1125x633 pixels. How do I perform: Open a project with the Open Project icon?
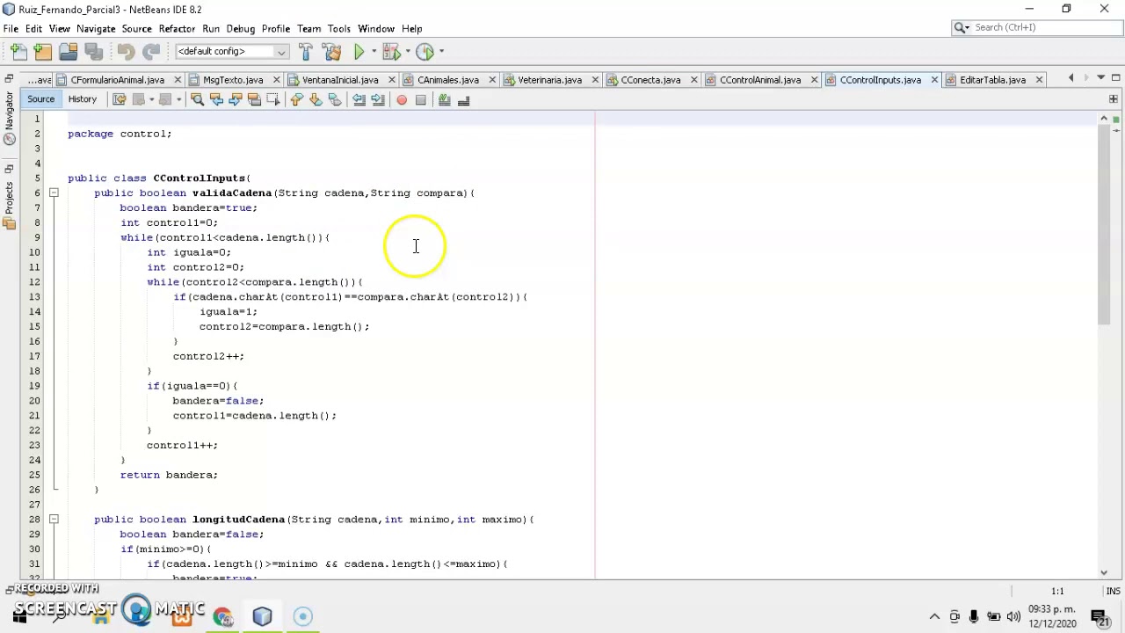tap(69, 52)
